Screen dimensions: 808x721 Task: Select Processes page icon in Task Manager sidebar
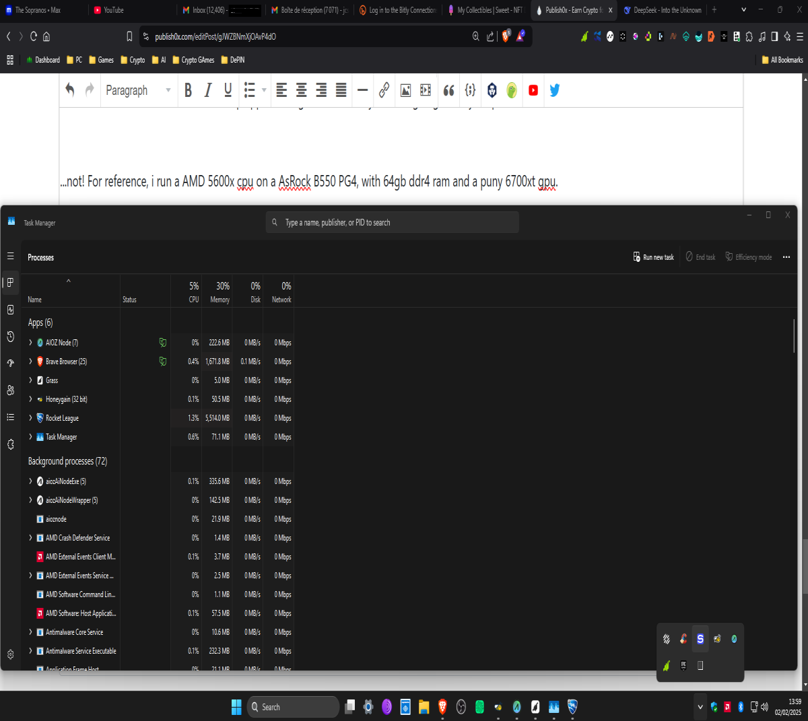(10, 283)
